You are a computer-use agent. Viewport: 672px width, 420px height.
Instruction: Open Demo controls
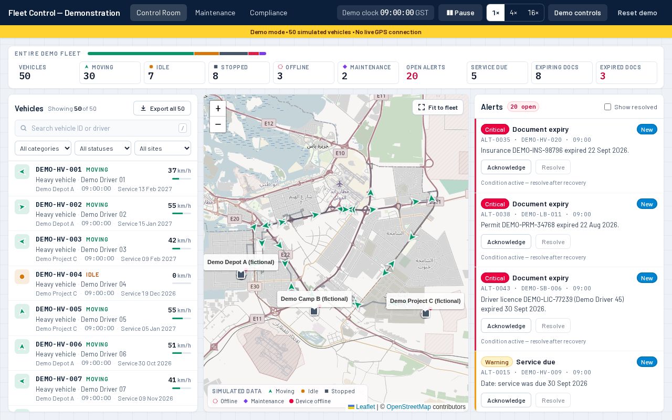[577, 13]
